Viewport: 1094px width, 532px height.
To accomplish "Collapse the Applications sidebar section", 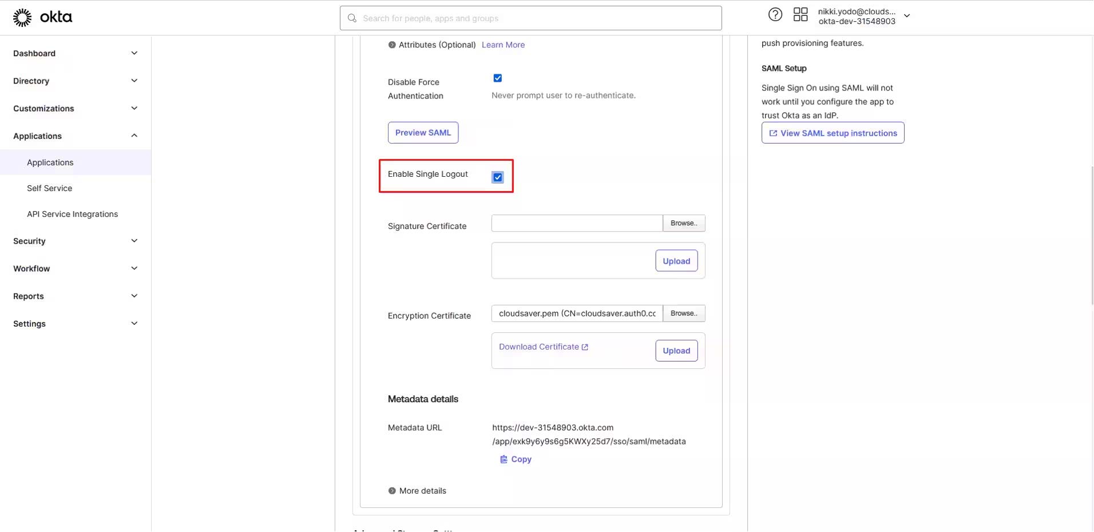I will [x=134, y=136].
